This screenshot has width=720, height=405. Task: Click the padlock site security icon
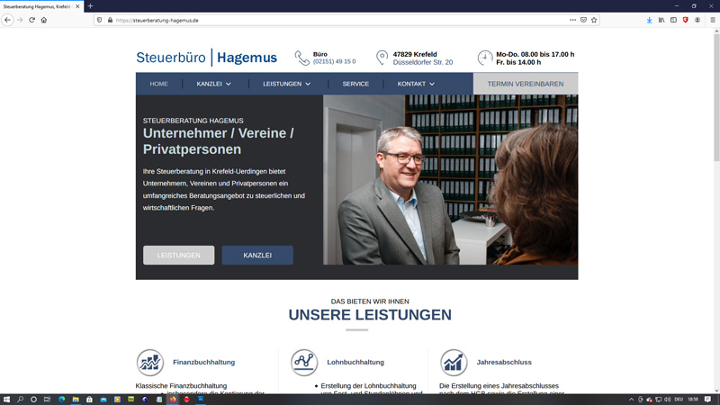pos(110,20)
